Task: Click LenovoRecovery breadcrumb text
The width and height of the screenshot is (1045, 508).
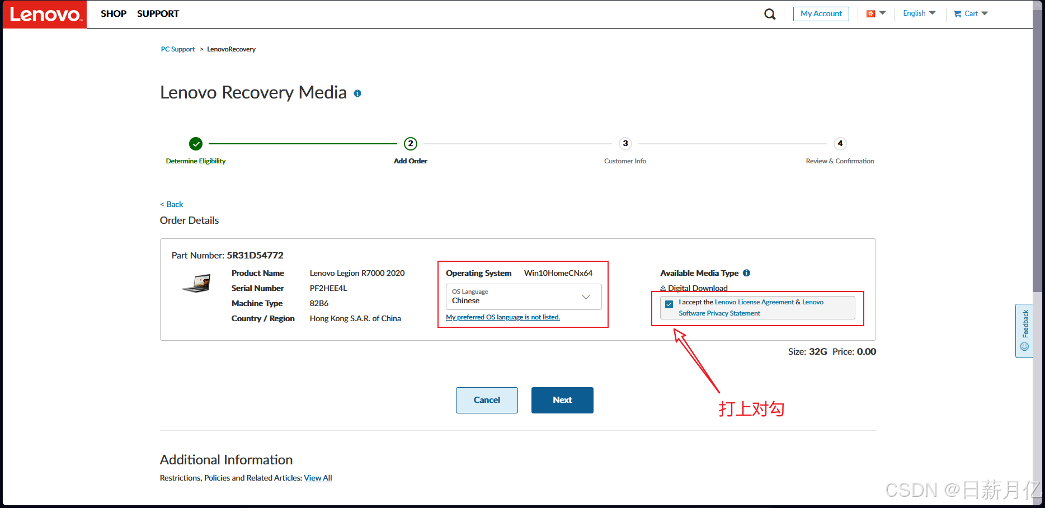Action: point(231,49)
